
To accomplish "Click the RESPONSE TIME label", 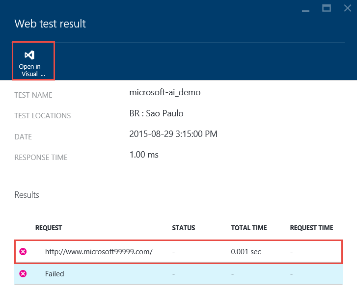I will pos(41,158).
